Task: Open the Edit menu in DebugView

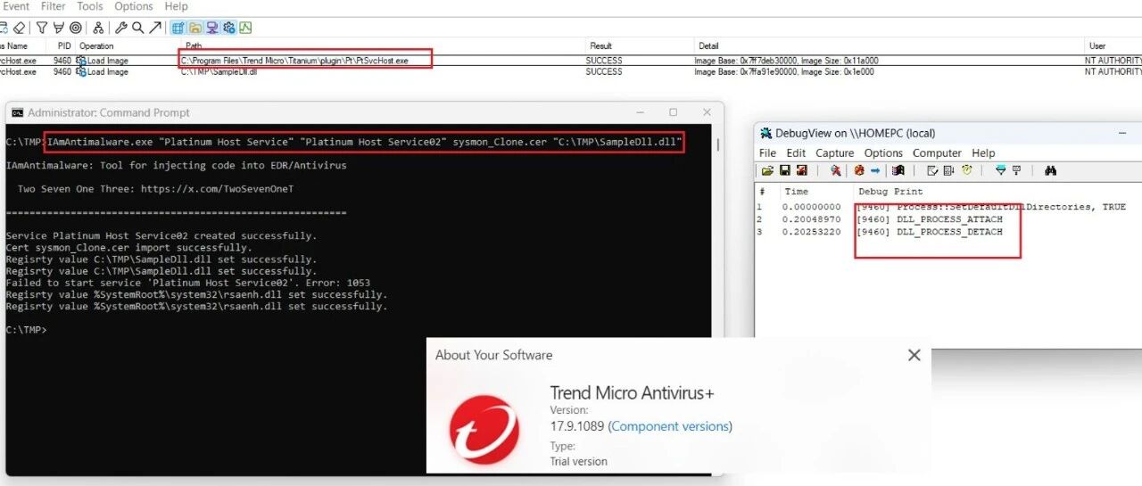Action: (x=795, y=152)
